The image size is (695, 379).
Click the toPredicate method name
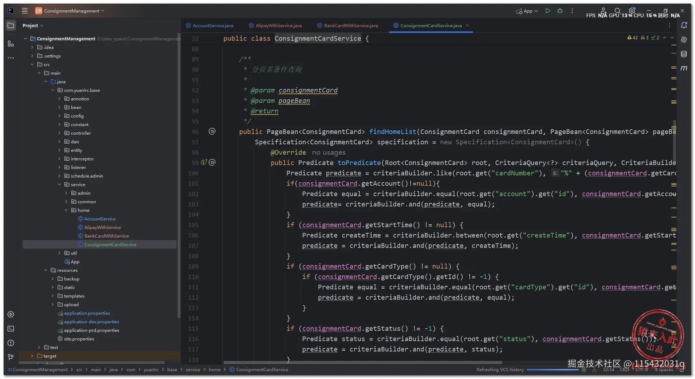359,163
